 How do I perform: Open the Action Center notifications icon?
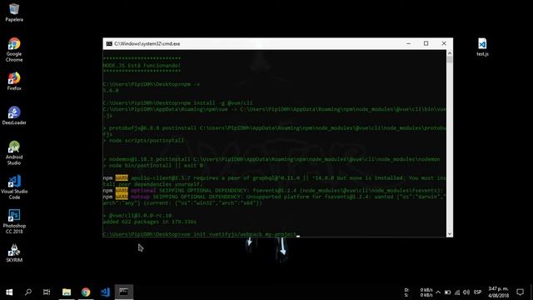pos(520,292)
